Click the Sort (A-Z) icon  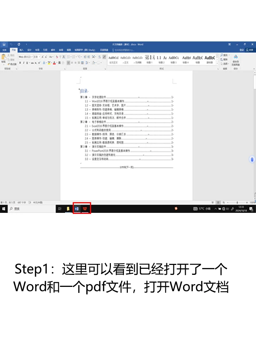tap(100, 57)
